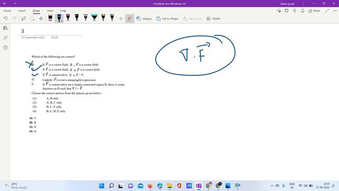This screenshot has height=191, width=339.
Task: Choose the Insert or Remove Space tool
Action: point(41,19)
